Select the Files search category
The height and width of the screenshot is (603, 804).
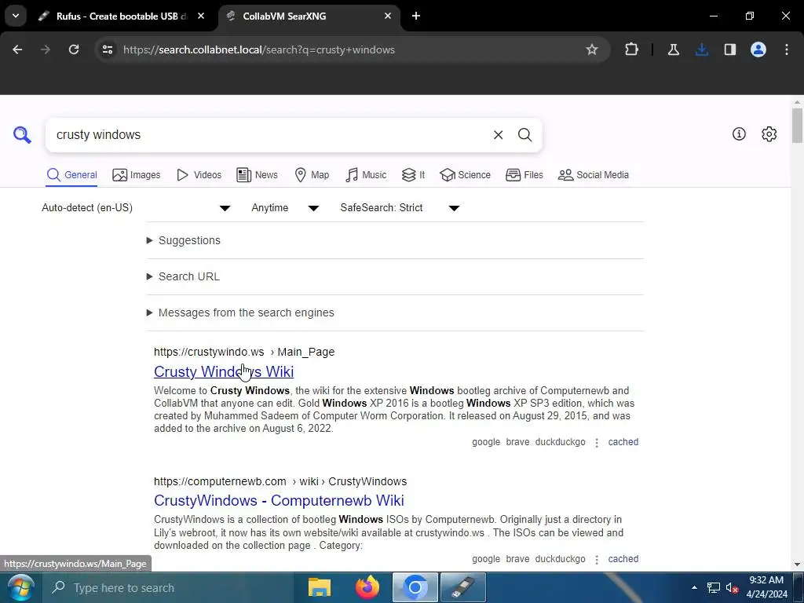point(524,175)
